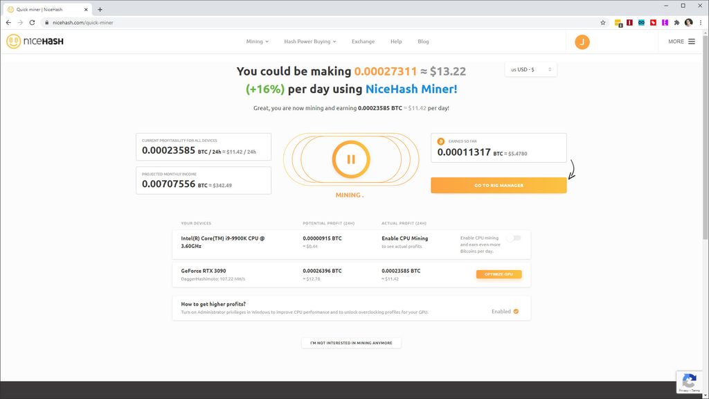Select Exchange in the navigation menu

pos(363,42)
